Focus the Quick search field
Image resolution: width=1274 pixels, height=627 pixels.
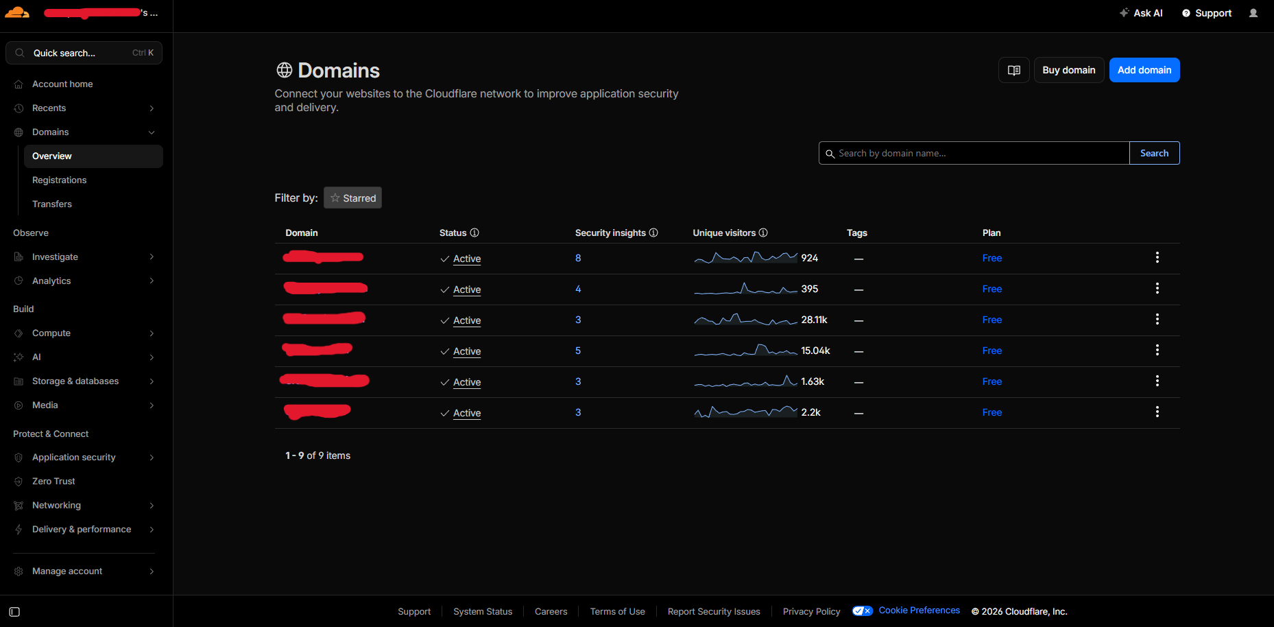tap(84, 53)
